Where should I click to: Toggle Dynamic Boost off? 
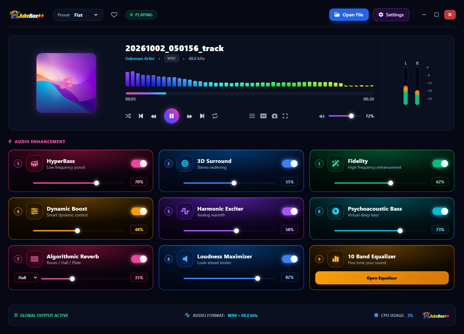point(139,211)
